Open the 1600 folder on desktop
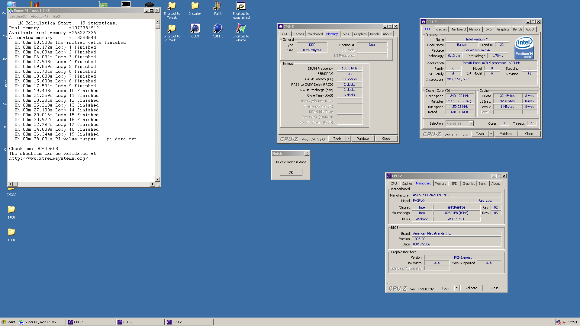The image size is (580, 326). (x=11, y=235)
